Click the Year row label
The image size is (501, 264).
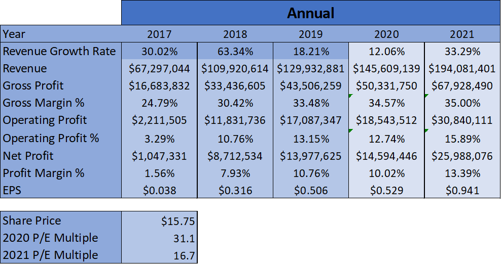[x=61, y=34]
